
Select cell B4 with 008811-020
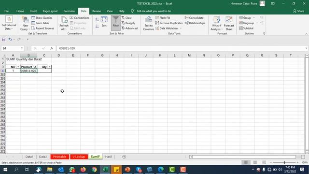point(28,71)
